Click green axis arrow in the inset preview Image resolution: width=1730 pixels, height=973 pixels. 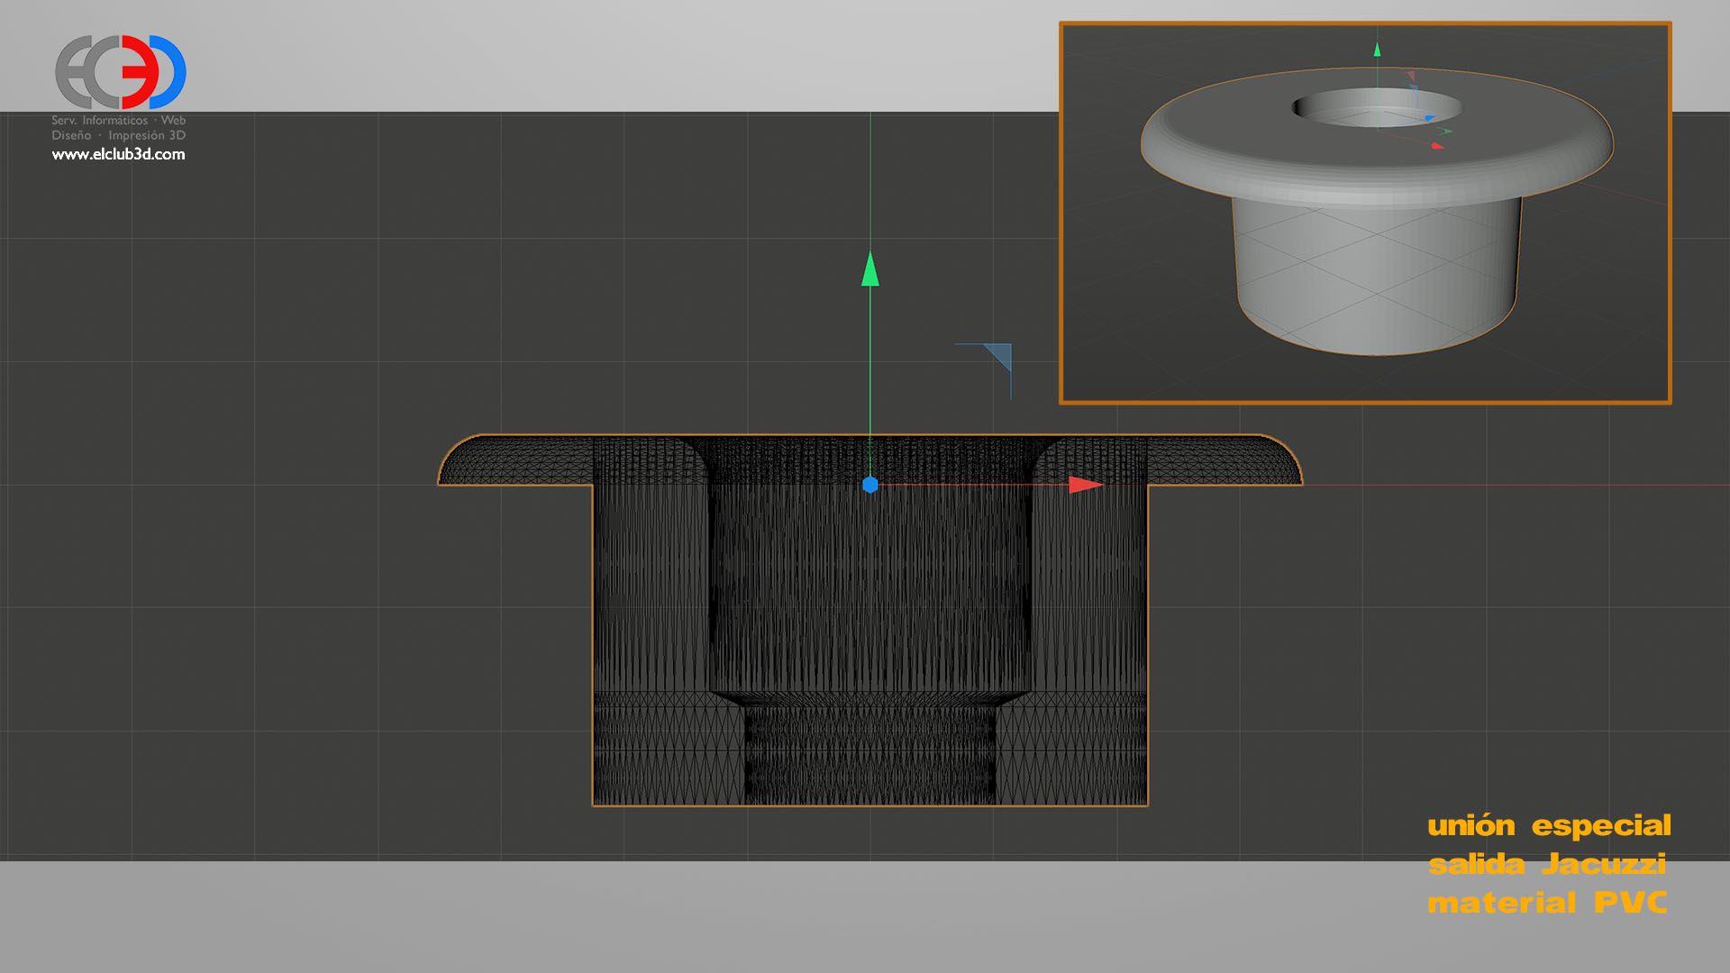(1377, 50)
